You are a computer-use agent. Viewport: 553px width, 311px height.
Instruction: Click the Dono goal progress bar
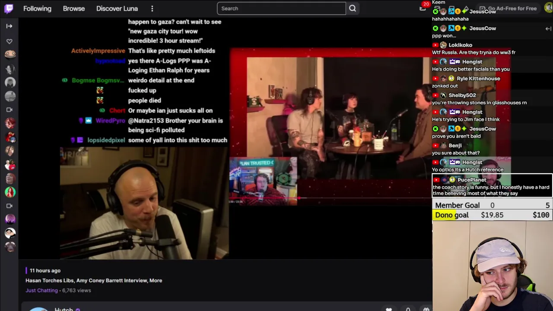click(492, 215)
